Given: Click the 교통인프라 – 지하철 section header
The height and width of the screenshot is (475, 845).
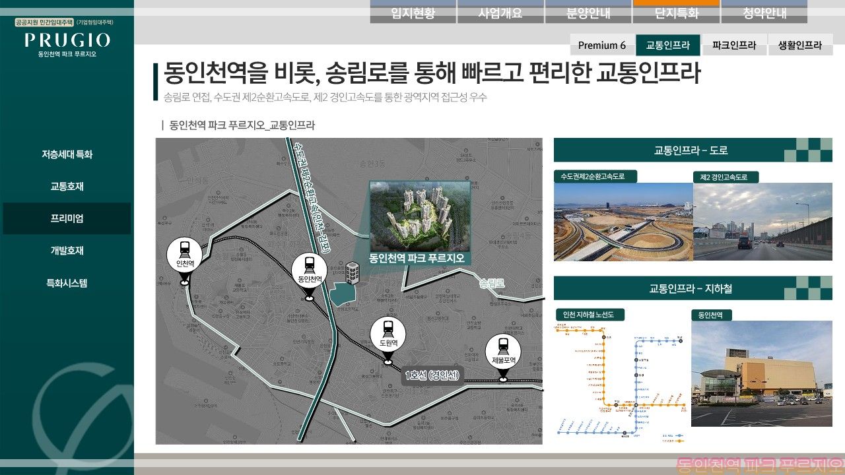Looking at the screenshot, I should click(x=693, y=288).
